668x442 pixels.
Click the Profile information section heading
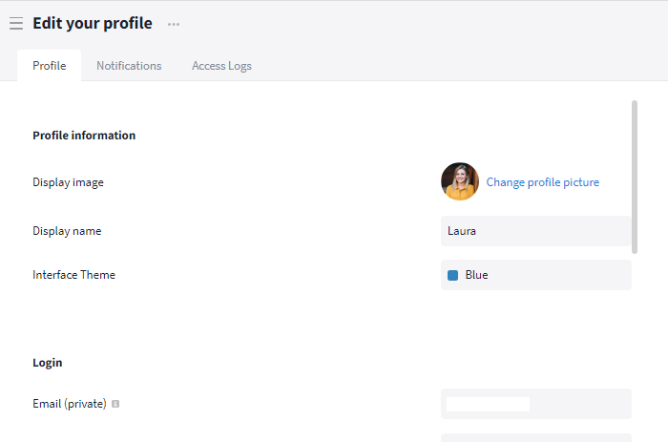click(x=84, y=136)
